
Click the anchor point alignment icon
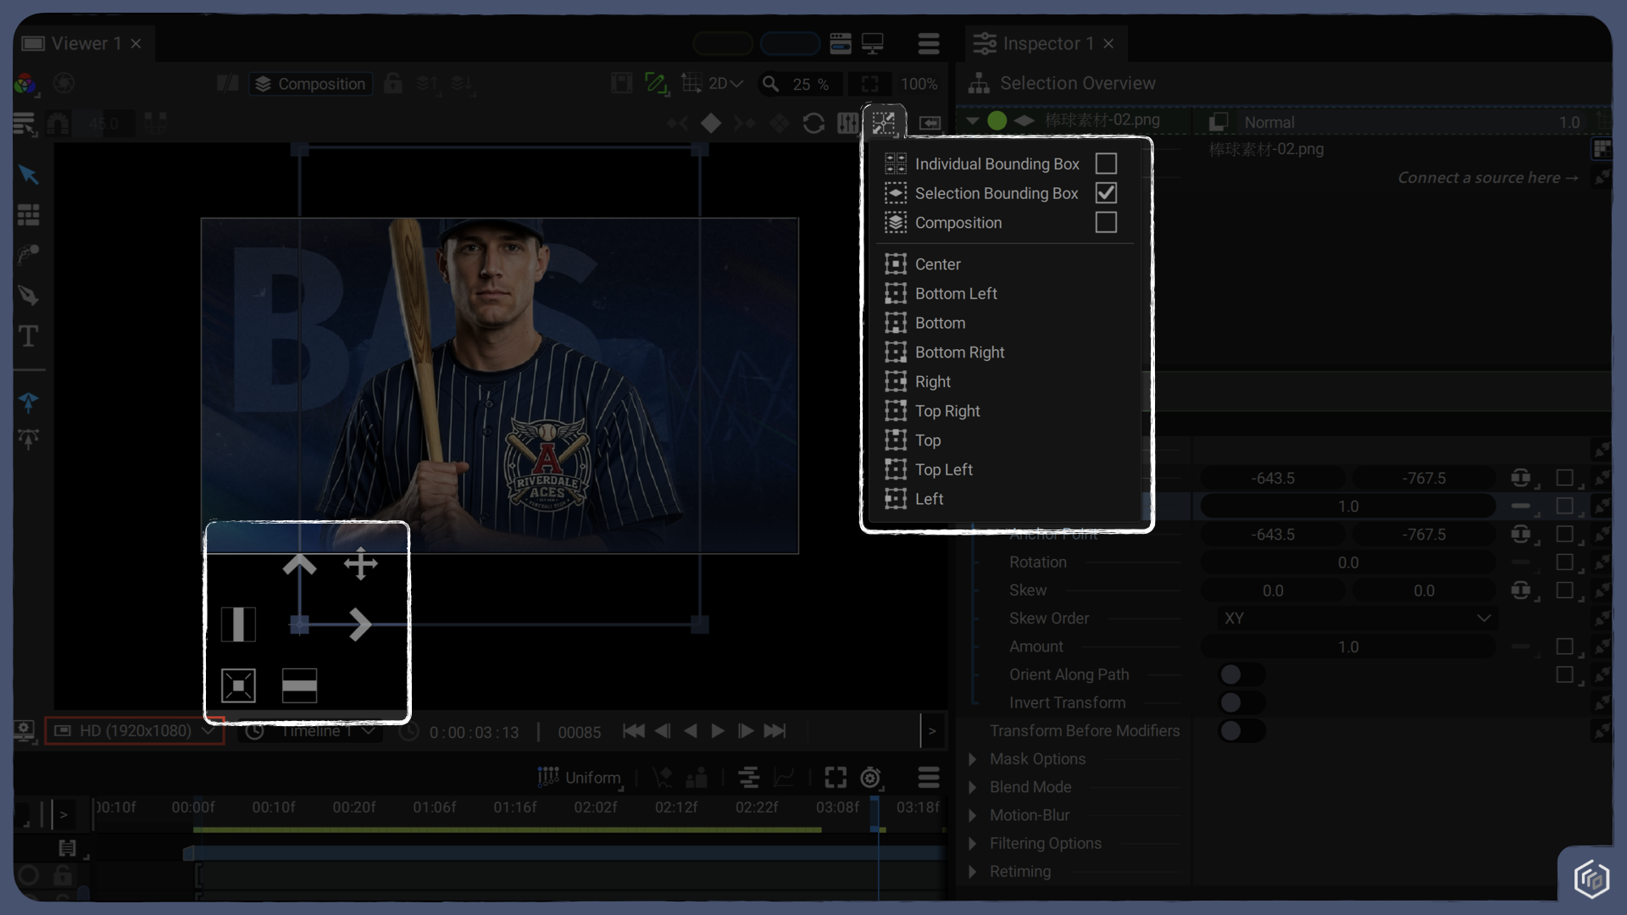point(884,123)
